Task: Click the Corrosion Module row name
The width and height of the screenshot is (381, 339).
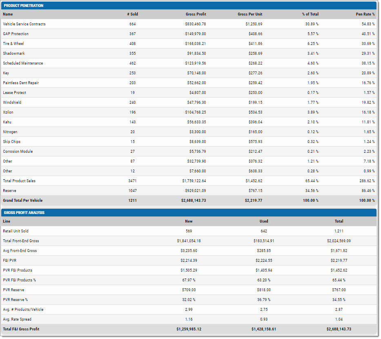Action: [x=18, y=152]
